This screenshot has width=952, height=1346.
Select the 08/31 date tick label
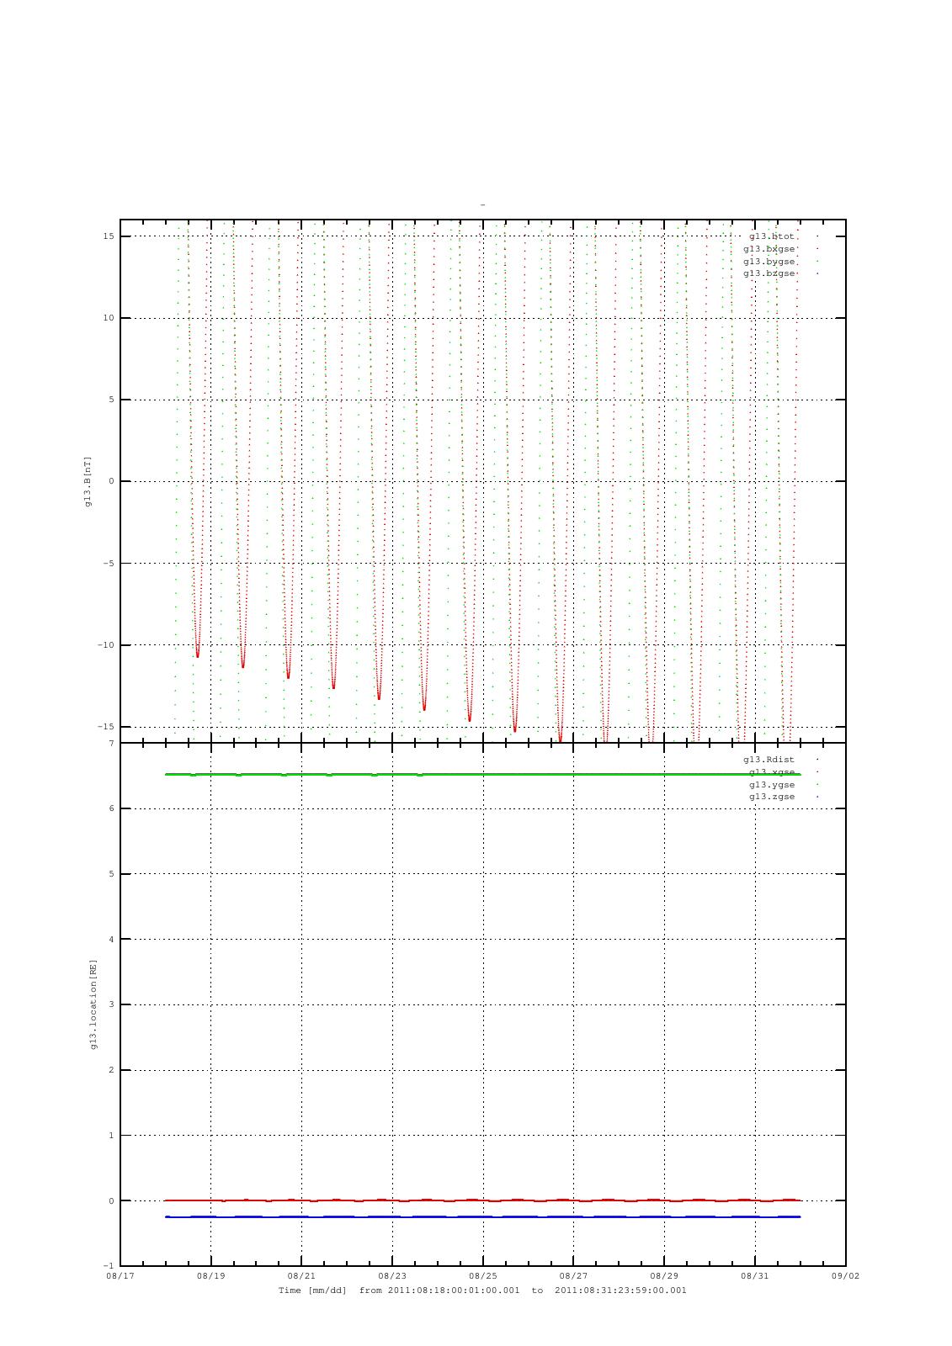click(x=755, y=1276)
